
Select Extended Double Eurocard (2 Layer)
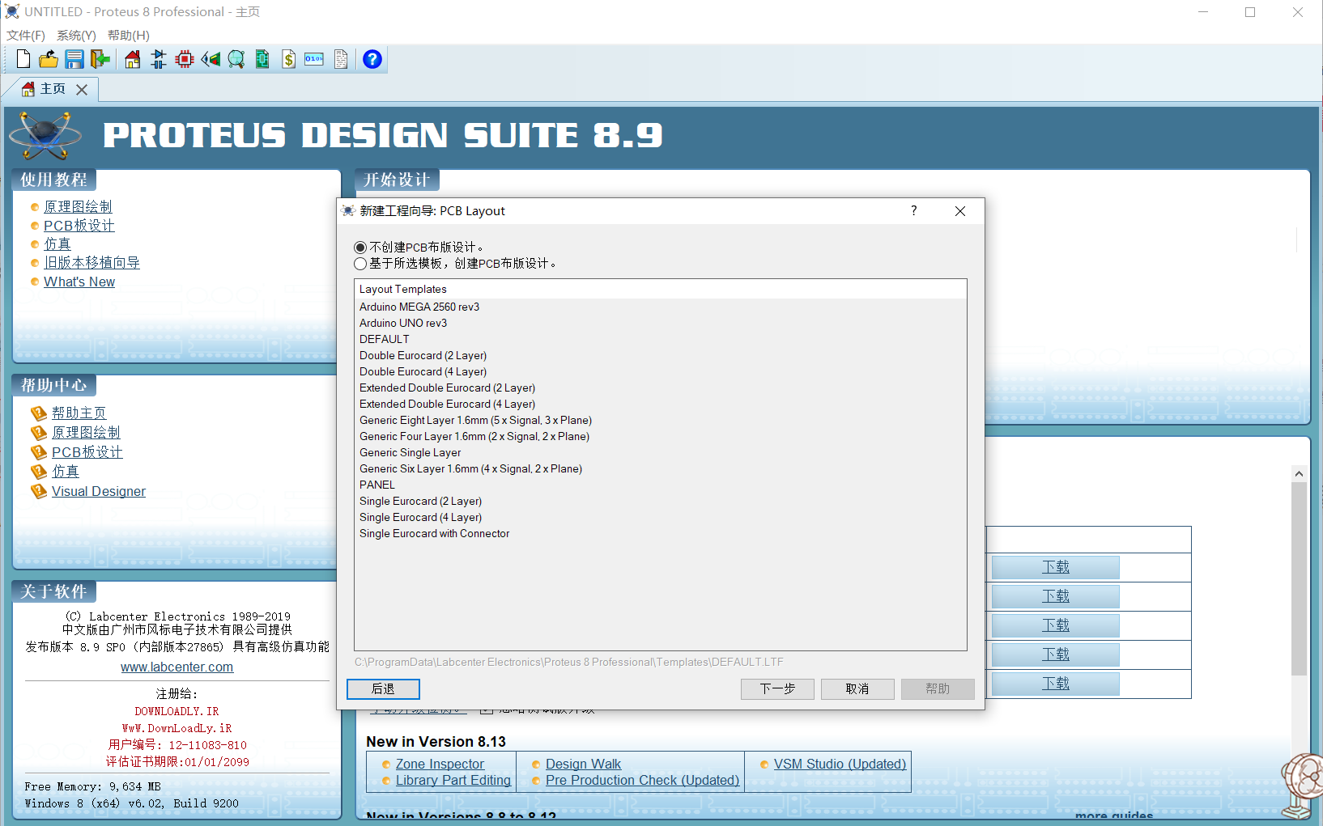(660, 388)
